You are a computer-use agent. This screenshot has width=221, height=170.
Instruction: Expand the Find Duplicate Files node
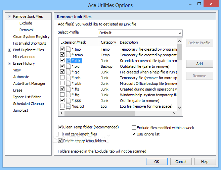10,50
